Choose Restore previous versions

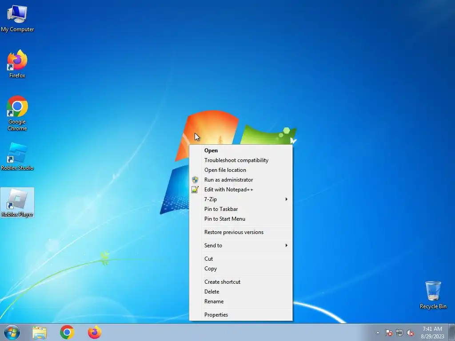click(241, 232)
